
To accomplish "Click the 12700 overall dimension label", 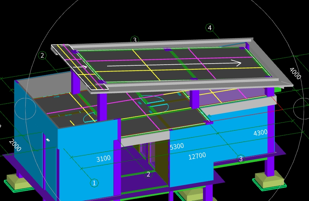I will (x=197, y=156).
